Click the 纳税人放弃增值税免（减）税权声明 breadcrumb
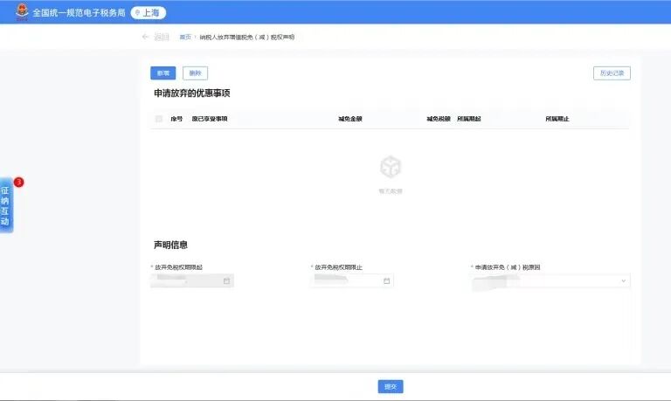This screenshot has width=671, height=401. coord(247,38)
